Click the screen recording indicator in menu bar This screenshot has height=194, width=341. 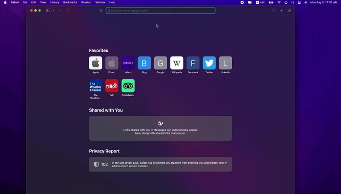(242, 2)
